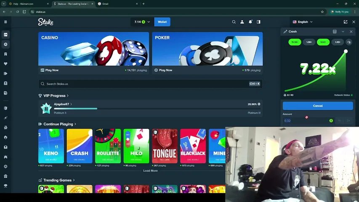Image resolution: width=359 pixels, height=202 pixels.
Task: Click the info icon next to 20.96%
Action: tap(259, 104)
